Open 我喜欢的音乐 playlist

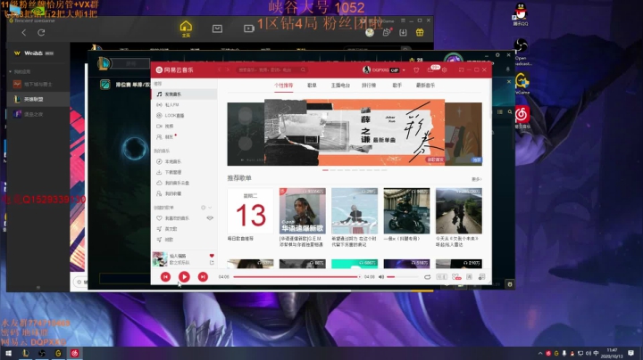(177, 218)
